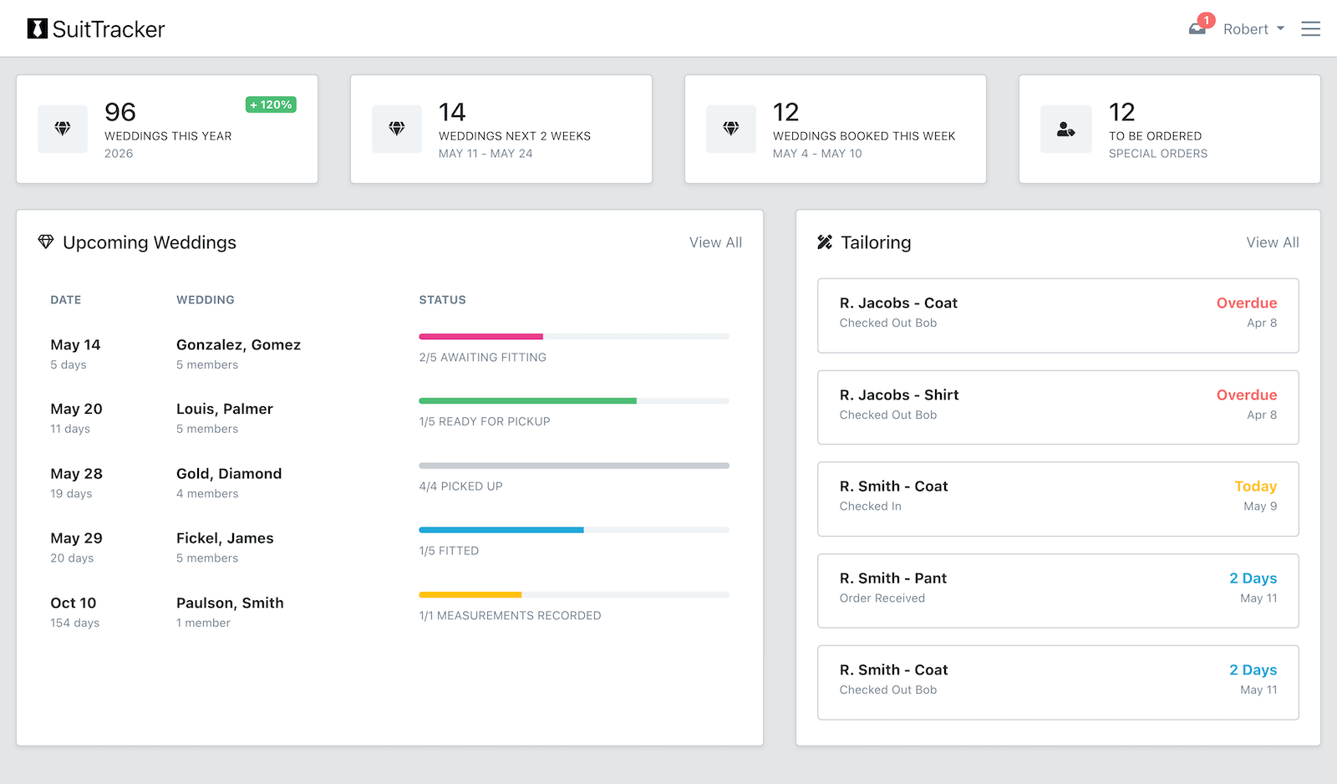Click the SPECIAL ORDERS subtitle
This screenshot has height=784, width=1337.
1158,154
